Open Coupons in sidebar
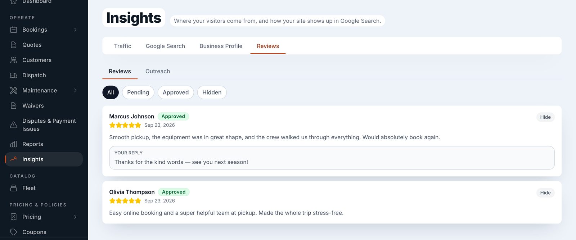Screen dimensions: 576x240 (x=44, y=232)
